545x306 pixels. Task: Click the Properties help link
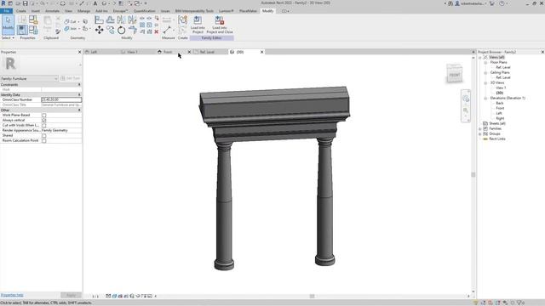(12, 295)
